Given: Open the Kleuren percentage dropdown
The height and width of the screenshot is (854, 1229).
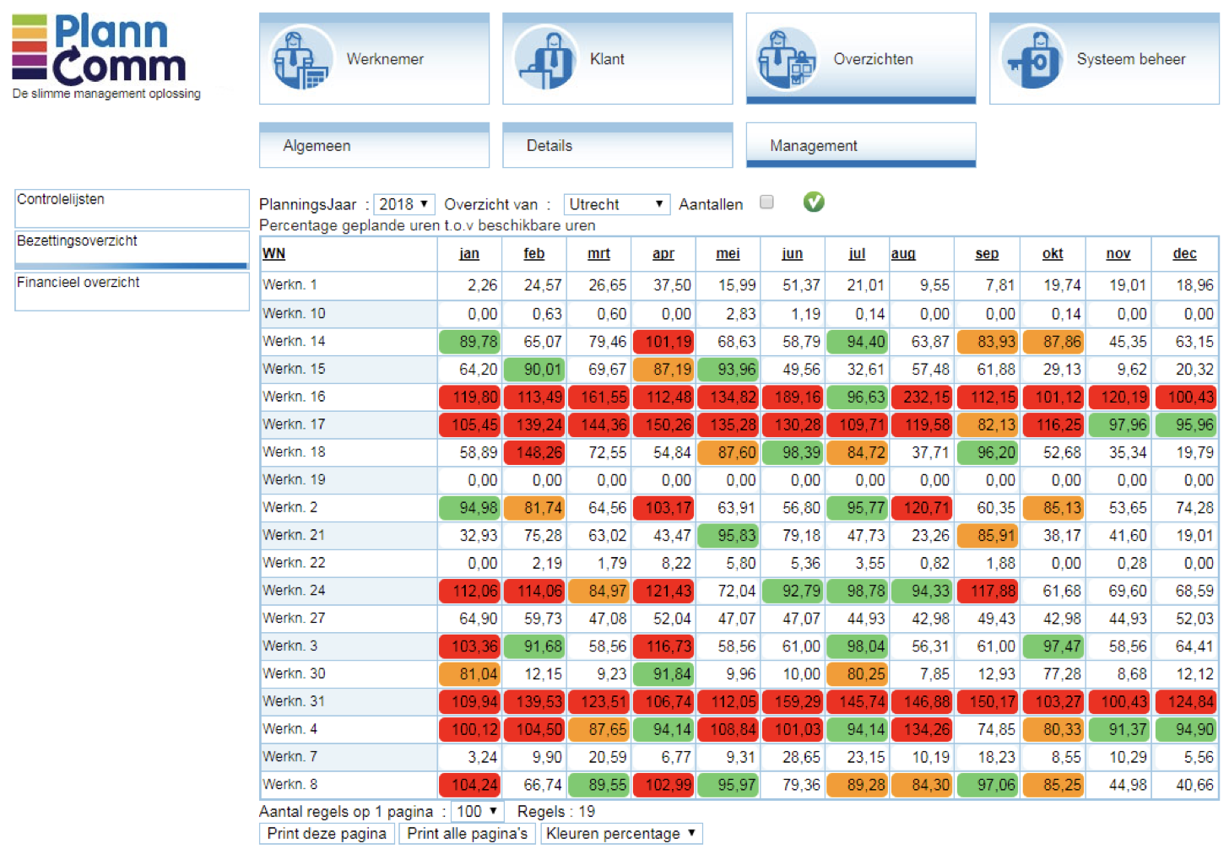Looking at the screenshot, I should click(x=621, y=834).
